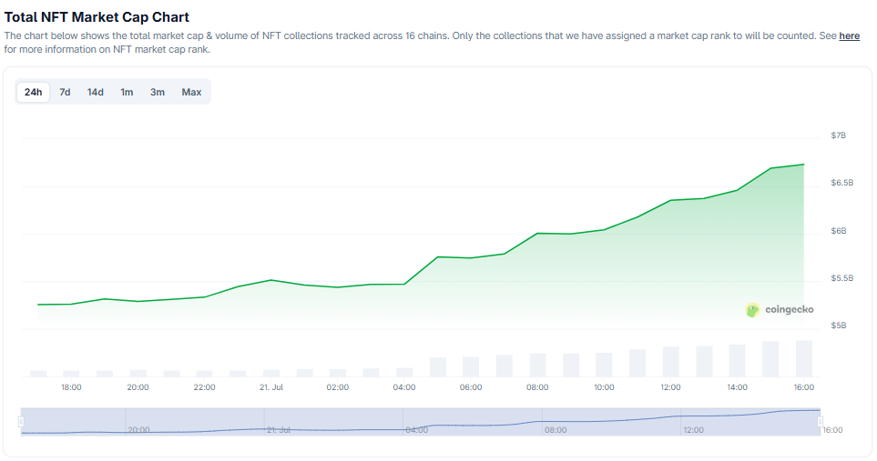Click the volume bar at 08:00
The image size is (877, 461).
(537, 365)
